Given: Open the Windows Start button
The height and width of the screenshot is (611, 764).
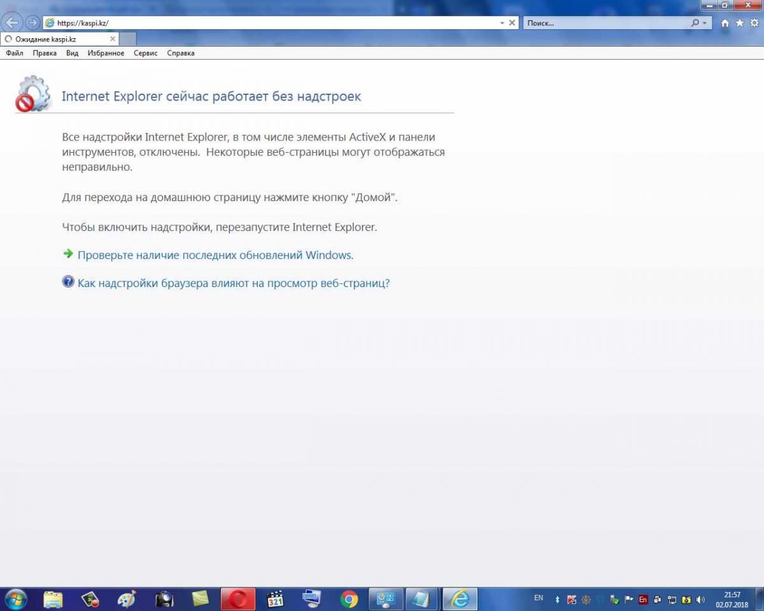Looking at the screenshot, I should click(x=15, y=600).
